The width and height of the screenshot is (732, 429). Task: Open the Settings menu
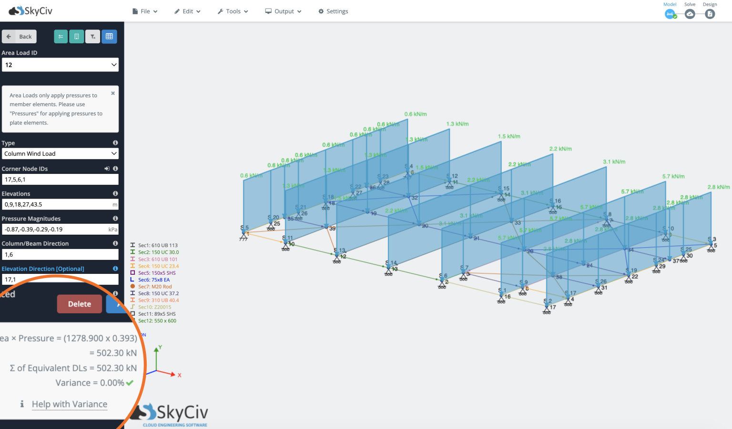pos(333,11)
